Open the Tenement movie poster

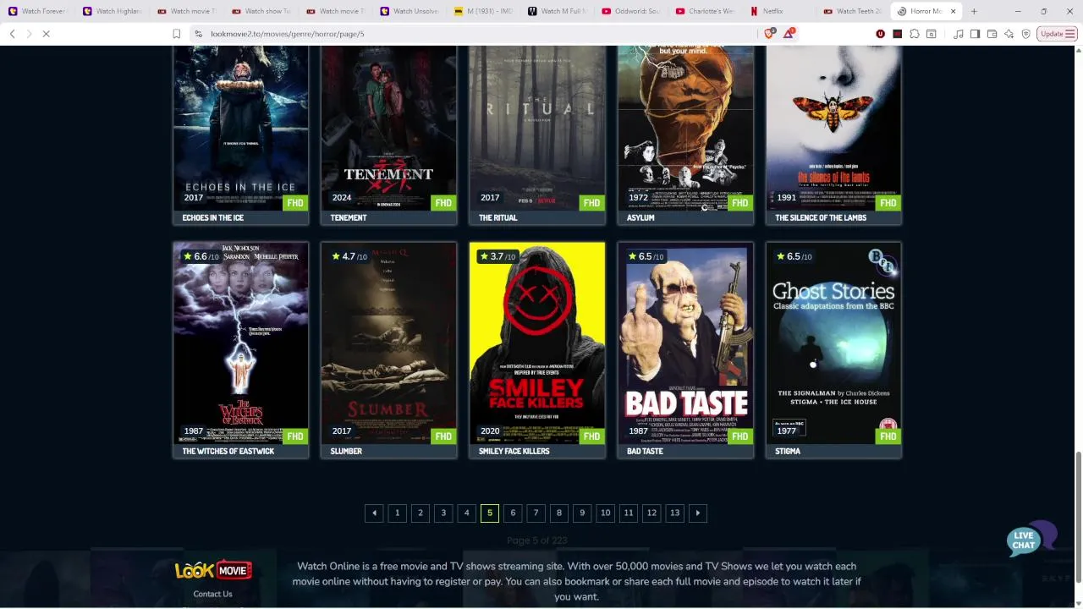coord(389,129)
